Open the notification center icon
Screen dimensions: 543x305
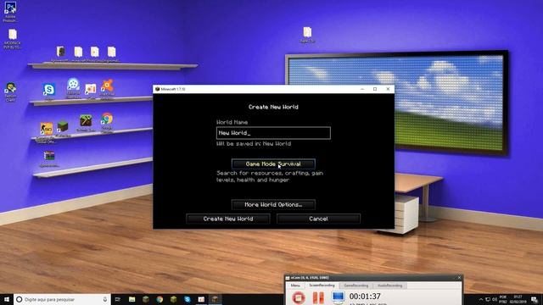tap(535, 299)
